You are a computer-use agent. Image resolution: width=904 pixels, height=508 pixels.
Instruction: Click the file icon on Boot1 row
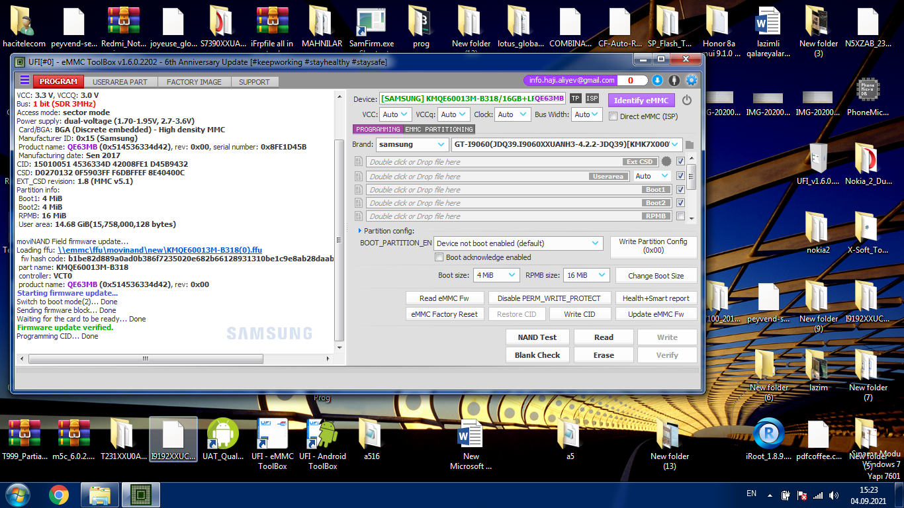(359, 190)
